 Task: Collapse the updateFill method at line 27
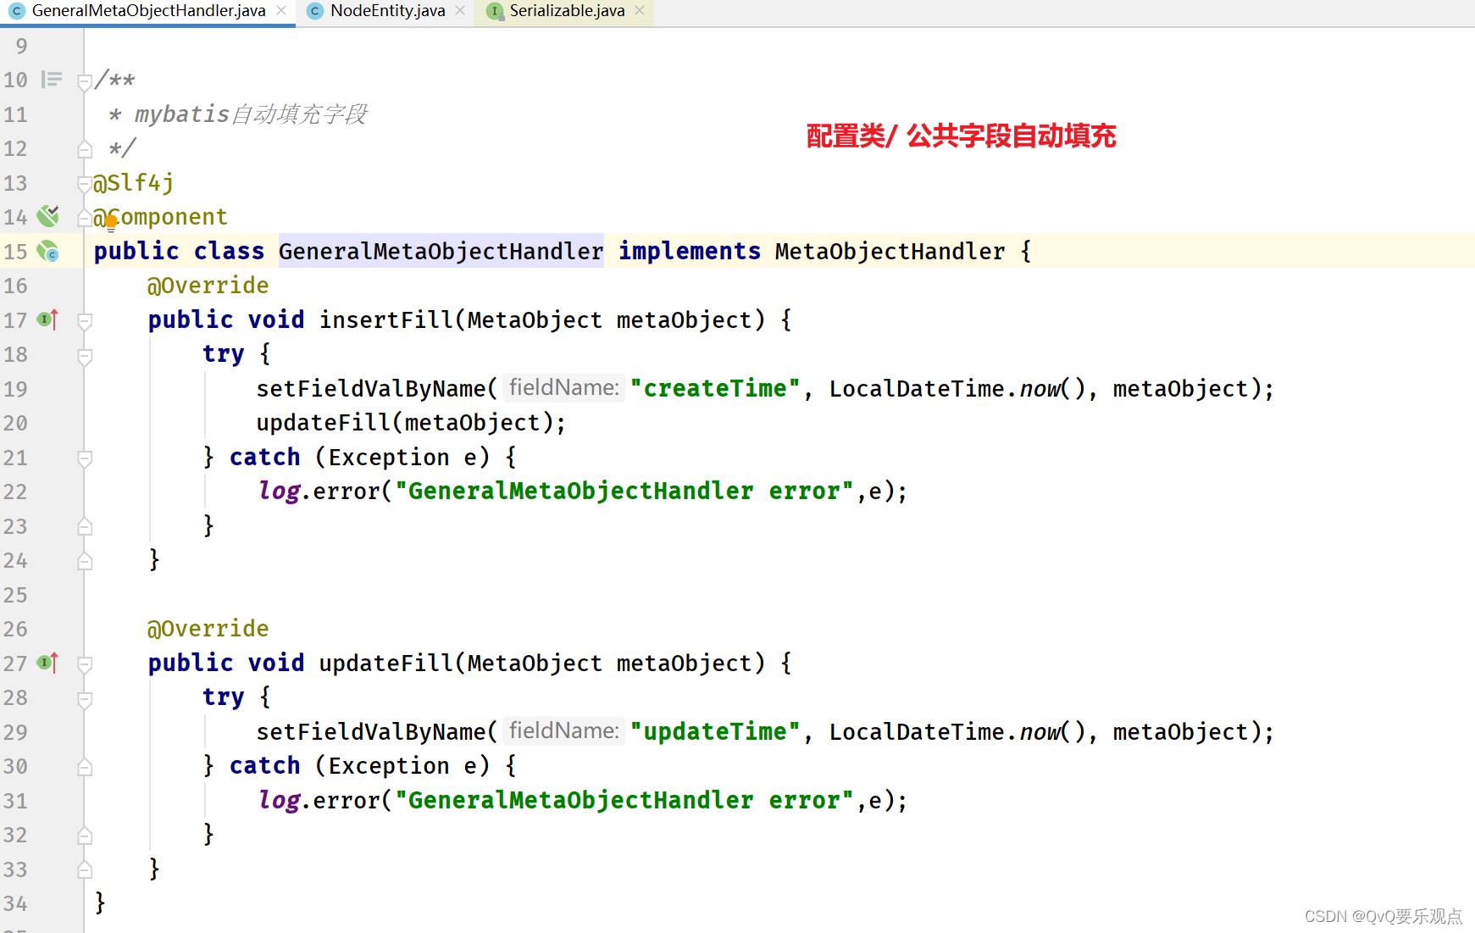pos(85,664)
